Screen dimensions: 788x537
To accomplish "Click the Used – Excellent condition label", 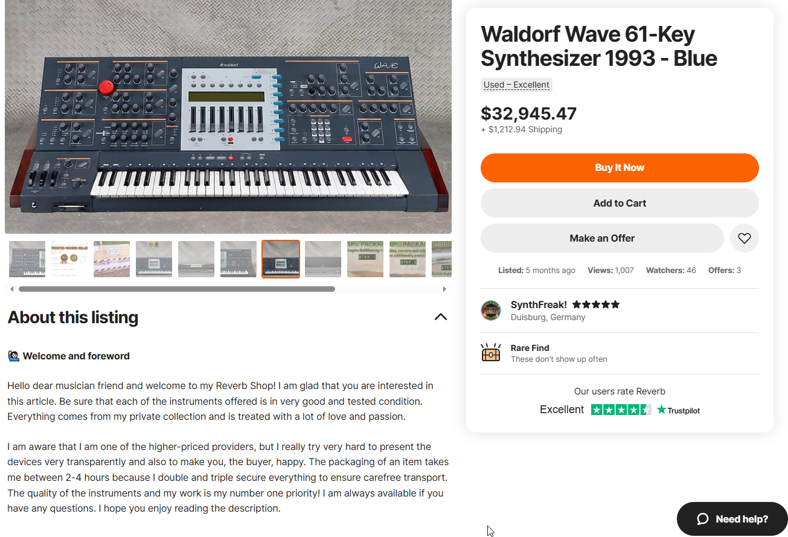I will [516, 85].
